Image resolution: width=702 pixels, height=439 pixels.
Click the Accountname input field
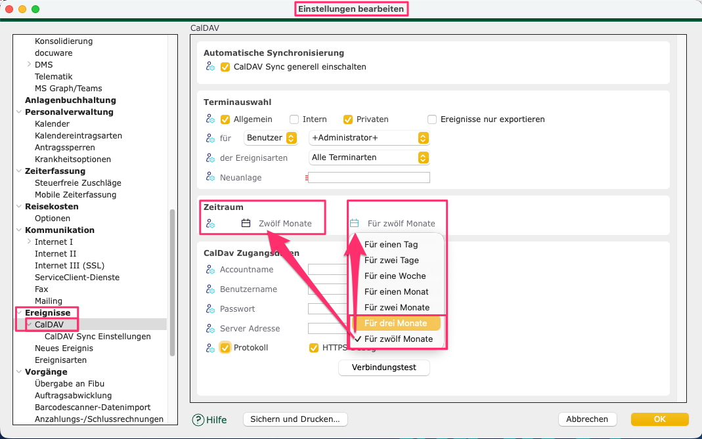(x=328, y=270)
